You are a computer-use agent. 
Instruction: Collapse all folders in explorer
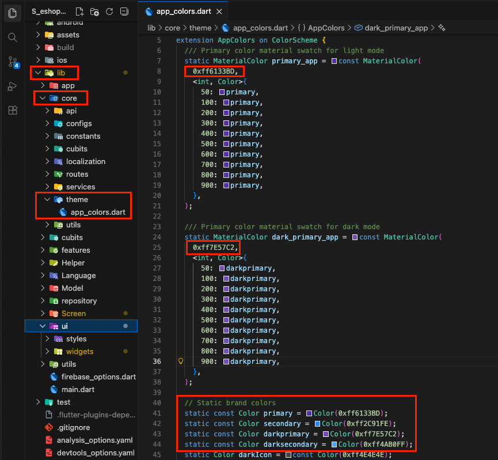(x=124, y=12)
